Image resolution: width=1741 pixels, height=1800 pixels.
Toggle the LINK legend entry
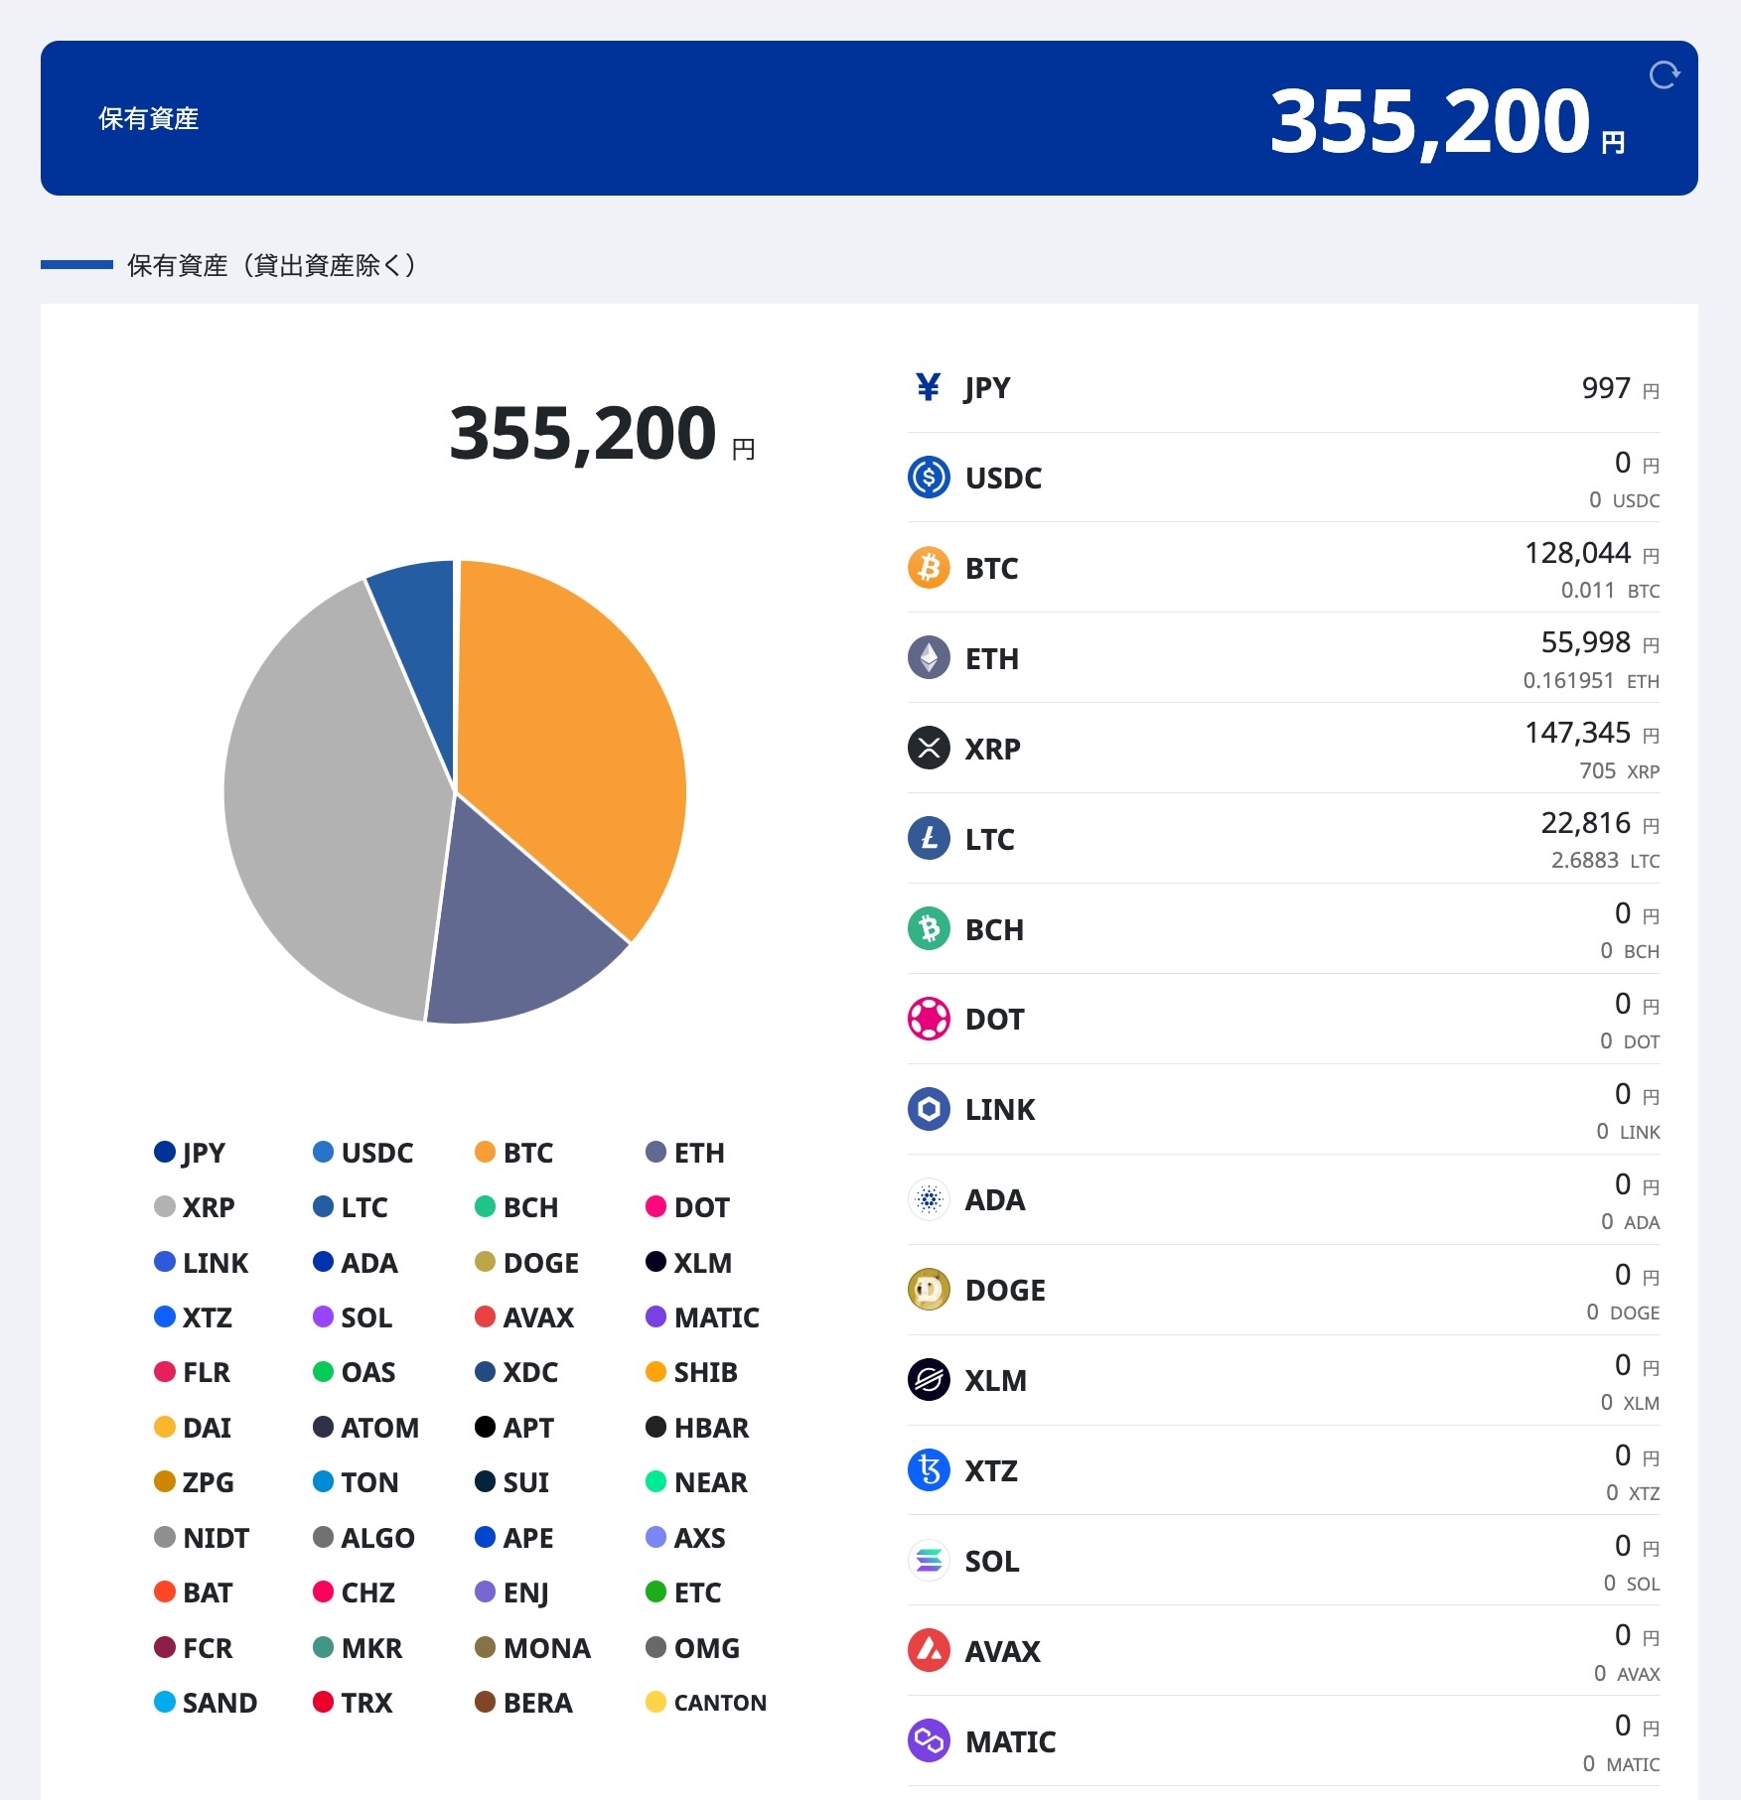pos(201,1263)
